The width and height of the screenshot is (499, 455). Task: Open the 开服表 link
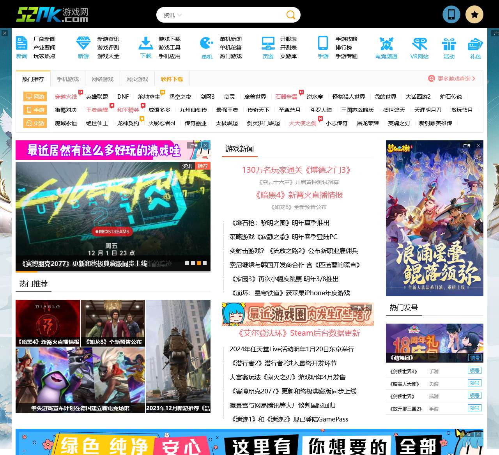288,39
